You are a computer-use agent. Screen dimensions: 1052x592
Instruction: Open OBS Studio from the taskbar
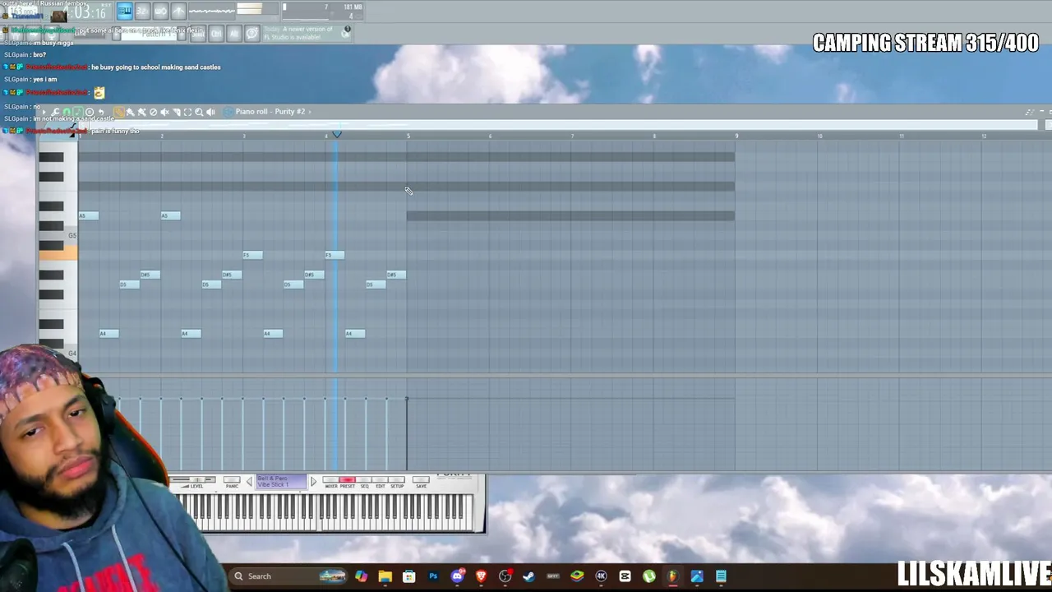point(505,576)
